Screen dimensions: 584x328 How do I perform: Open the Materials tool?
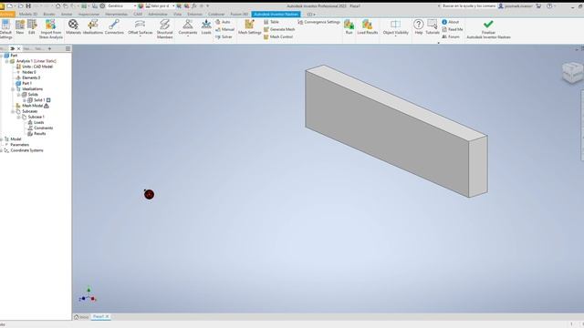[73, 26]
